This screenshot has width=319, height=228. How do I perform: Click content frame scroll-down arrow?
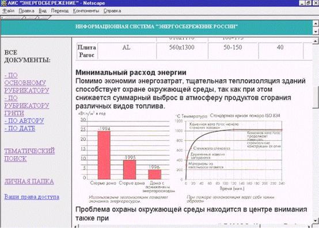coord(316,221)
